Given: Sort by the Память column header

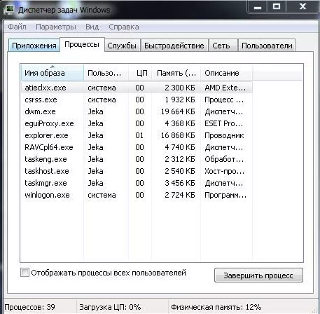Looking at the screenshot, I should 176,73.
